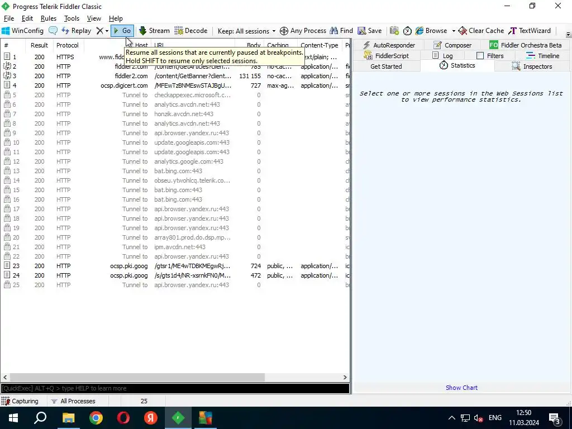Click the session list horizontal scrollbar
Image resolution: width=572 pixels, height=429 pixels.
click(137, 377)
